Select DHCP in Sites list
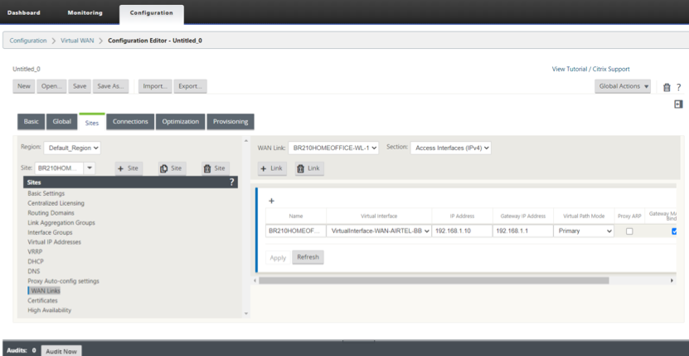The width and height of the screenshot is (689, 356). coord(36,261)
